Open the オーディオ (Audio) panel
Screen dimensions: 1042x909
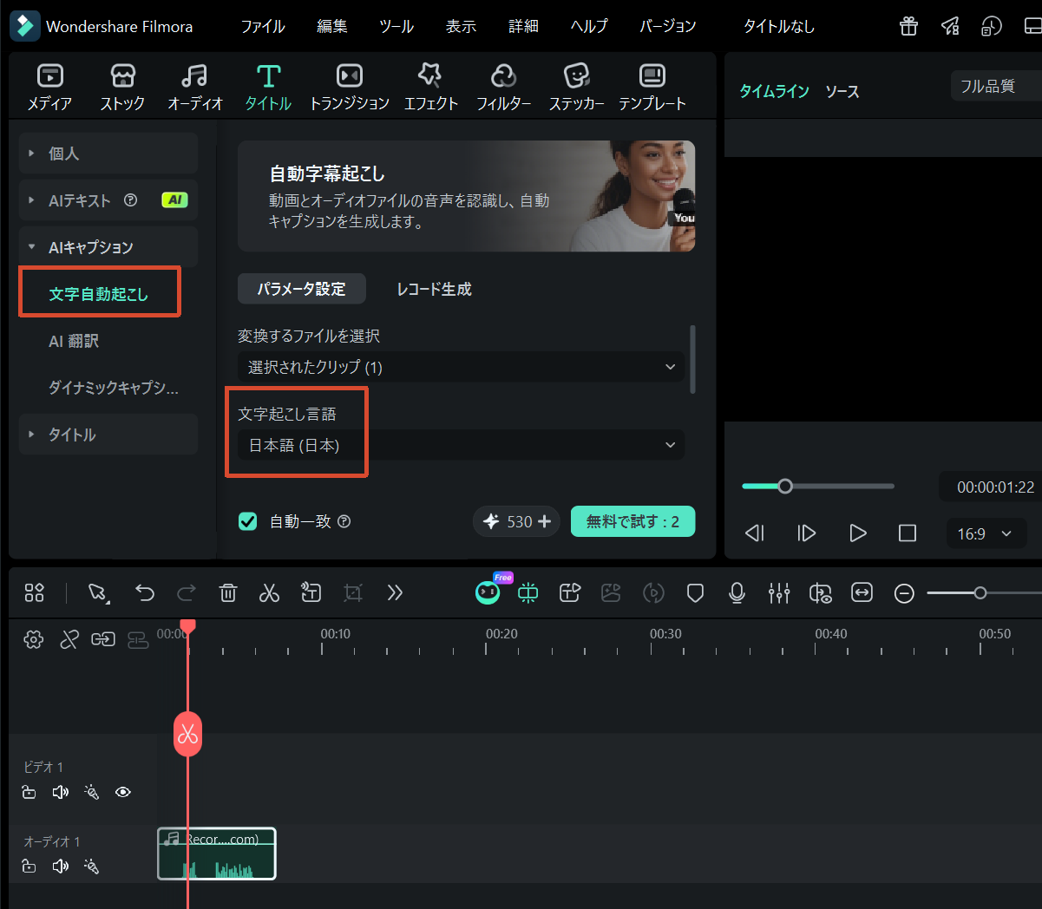pos(195,88)
